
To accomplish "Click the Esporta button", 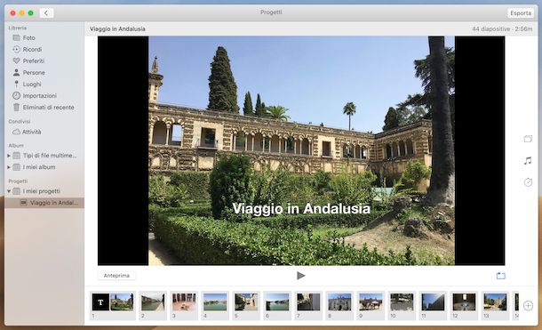I will (x=521, y=13).
